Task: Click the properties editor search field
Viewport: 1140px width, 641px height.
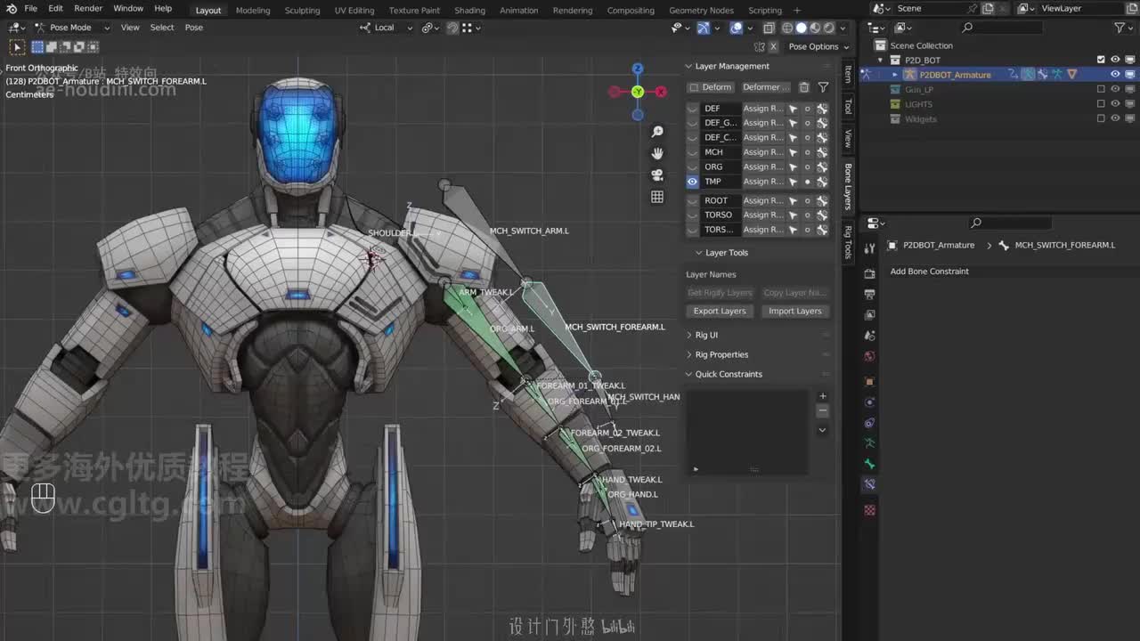Action: pyautogui.click(x=1011, y=223)
